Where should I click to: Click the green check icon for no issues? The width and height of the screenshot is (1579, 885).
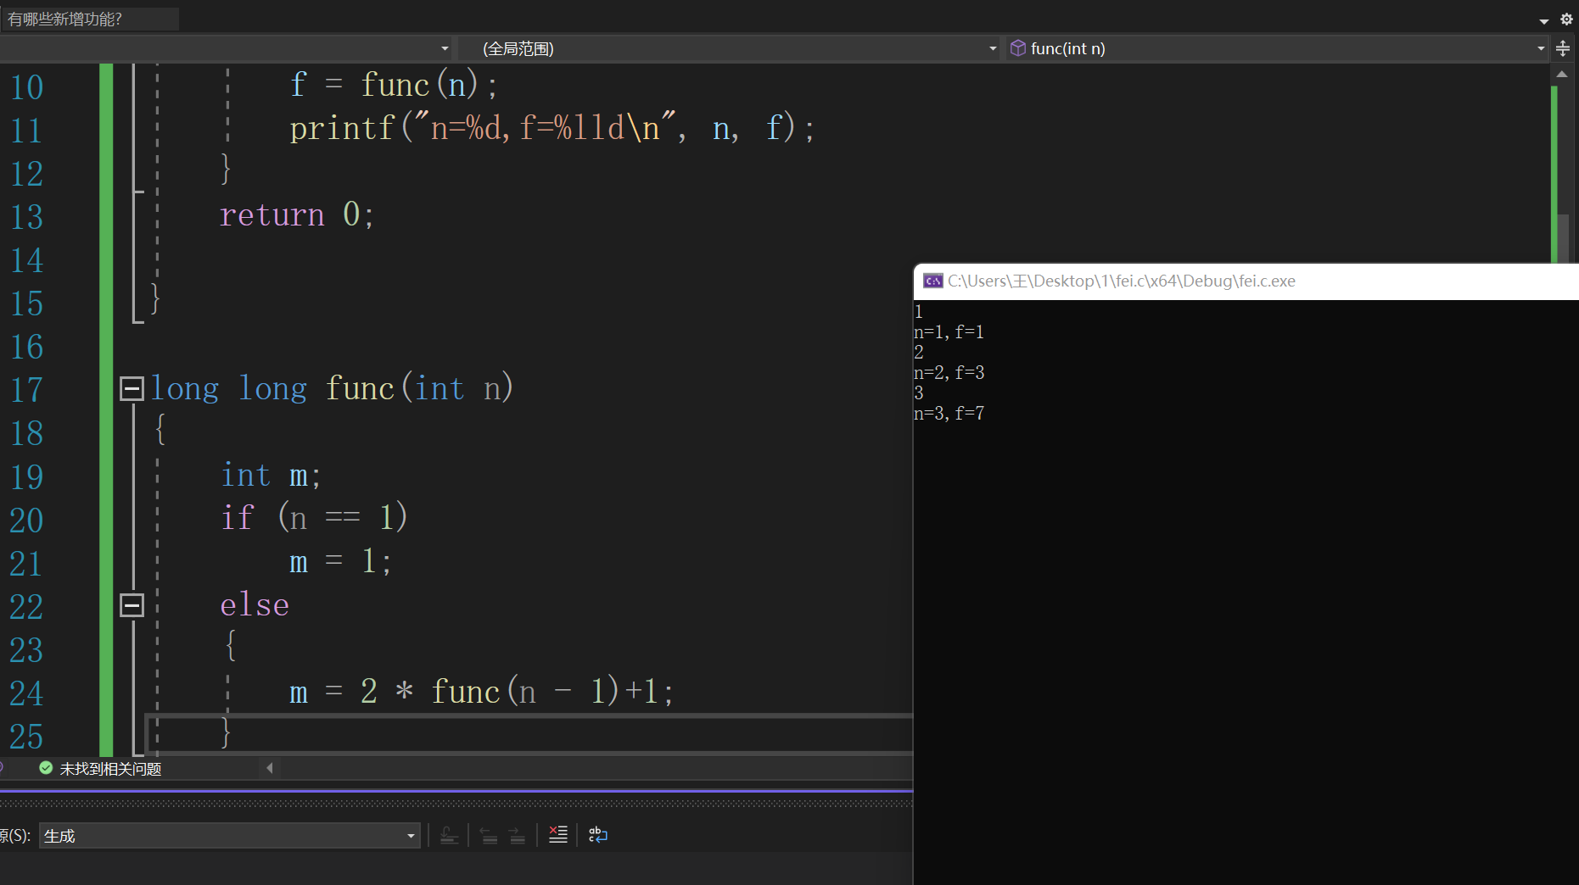point(46,768)
